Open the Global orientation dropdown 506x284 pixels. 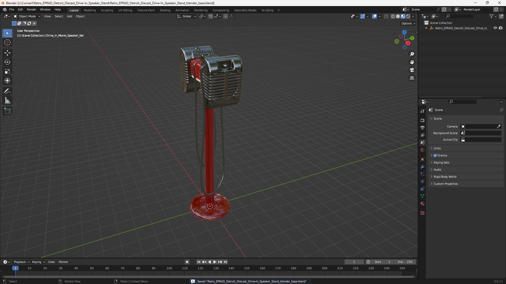[187, 16]
